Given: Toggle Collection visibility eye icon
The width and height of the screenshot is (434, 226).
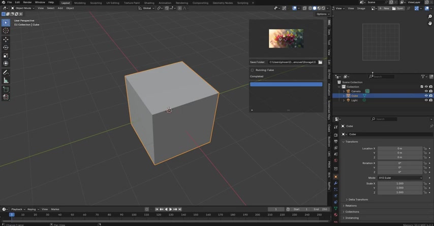Looking at the screenshot, I should pyautogui.click(x=426, y=87).
